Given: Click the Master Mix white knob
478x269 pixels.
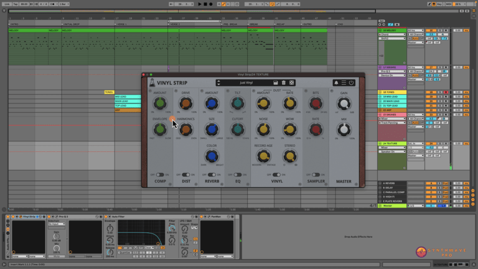Looking at the screenshot, I should coord(344,130).
